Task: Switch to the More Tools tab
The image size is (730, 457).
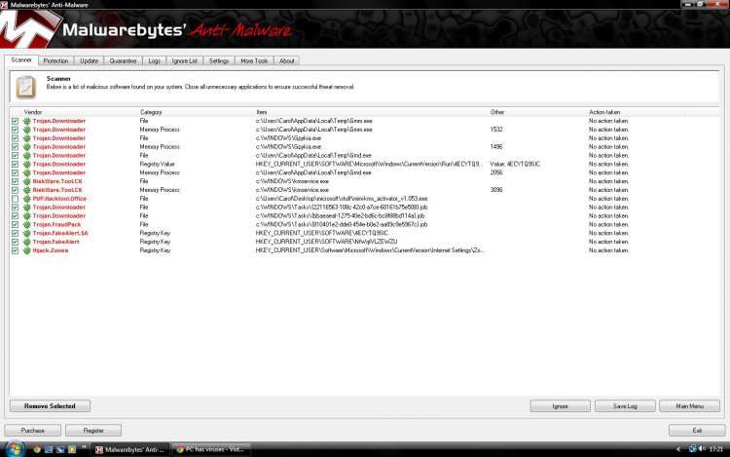Action: (x=254, y=61)
